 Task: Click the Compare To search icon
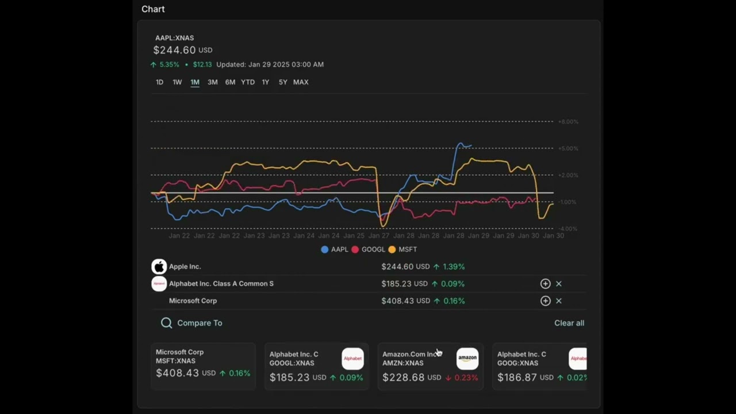166,323
